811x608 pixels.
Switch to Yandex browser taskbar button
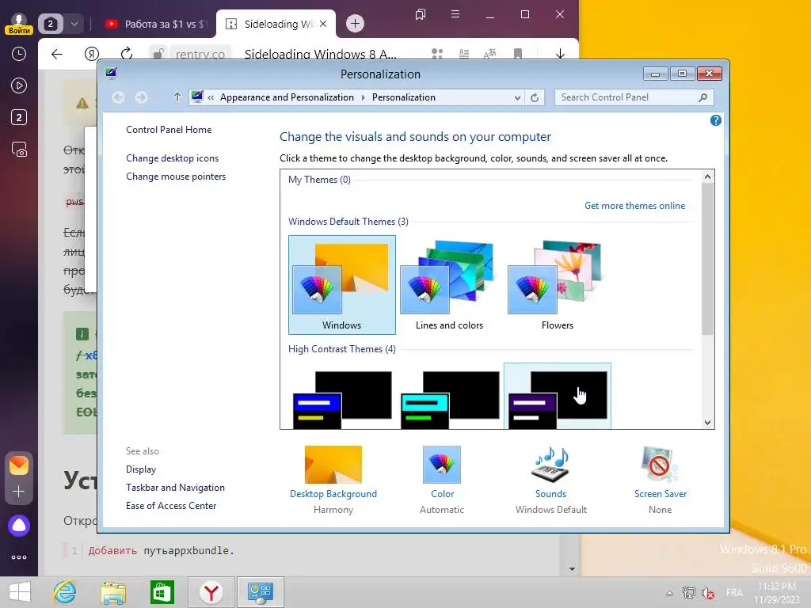211,592
